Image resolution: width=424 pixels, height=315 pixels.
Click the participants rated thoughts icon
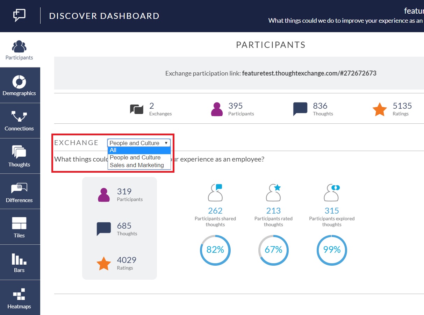coord(273,193)
